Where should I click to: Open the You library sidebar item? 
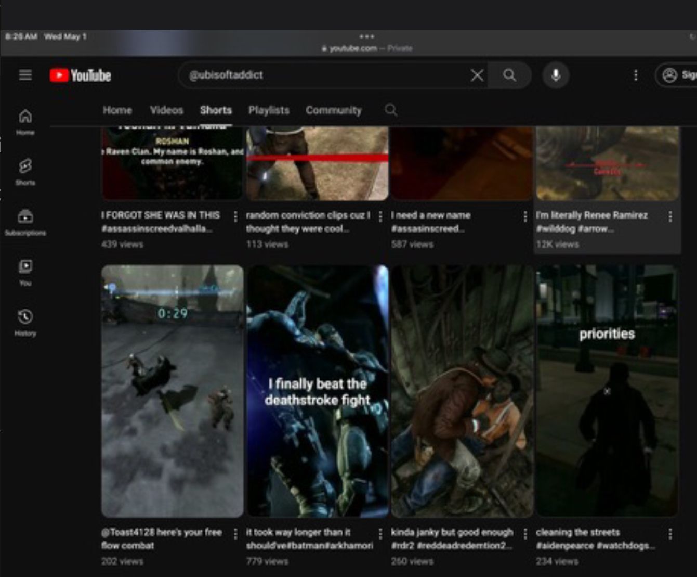click(25, 272)
